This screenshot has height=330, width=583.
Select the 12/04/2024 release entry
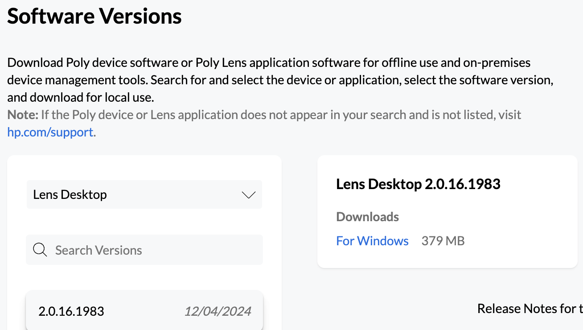[x=218, y=311]
